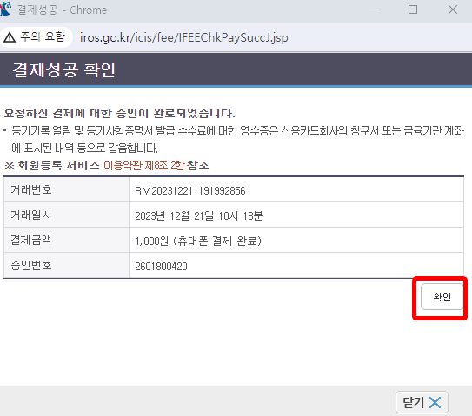Screen dimensions: 472x416
Task: Click the 거래일시 value 2023년 12월 21일
Action: click(x=199, y=215)
